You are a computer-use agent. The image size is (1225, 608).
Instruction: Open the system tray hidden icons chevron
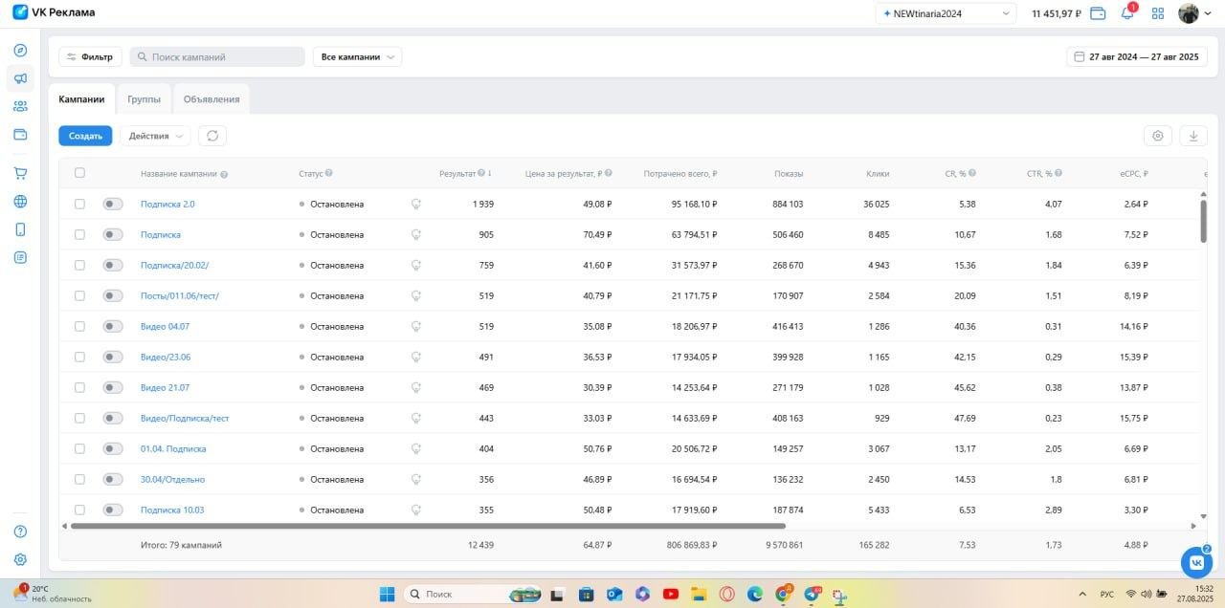[x=1082, y=594]
